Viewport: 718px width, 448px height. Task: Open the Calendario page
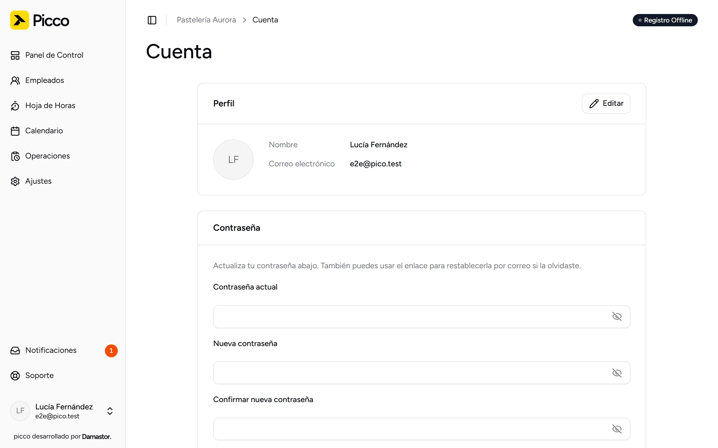[63, 131]
